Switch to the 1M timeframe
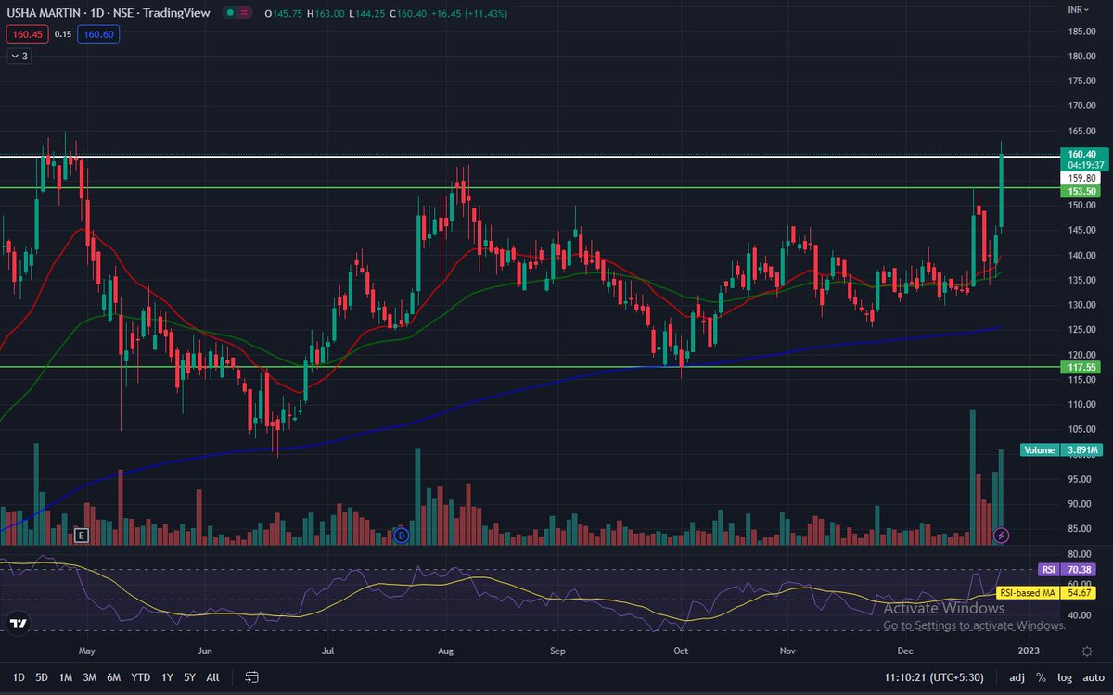Viewport: 1113px width, 695px height. [x=65, y=677]
